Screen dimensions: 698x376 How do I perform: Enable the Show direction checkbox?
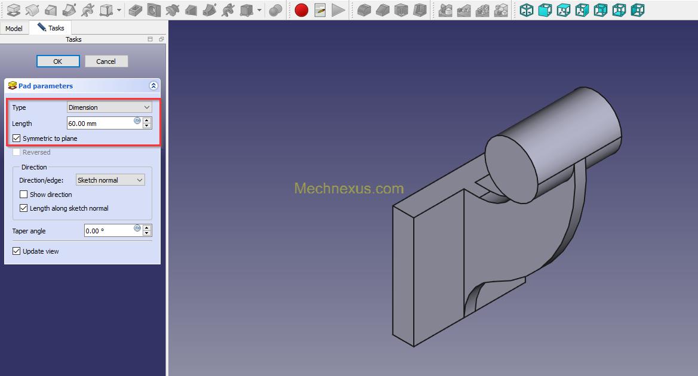[24, 195]
